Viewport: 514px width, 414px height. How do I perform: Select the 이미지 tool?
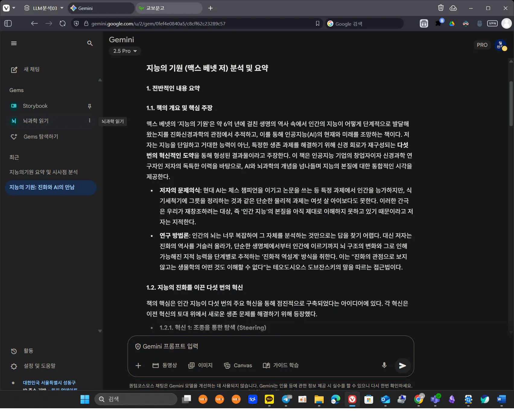click(201, 366)
